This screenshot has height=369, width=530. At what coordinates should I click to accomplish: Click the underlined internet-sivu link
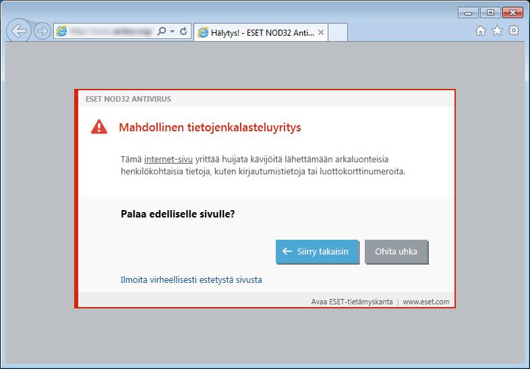pyautogui.click(x=169, y=160)
